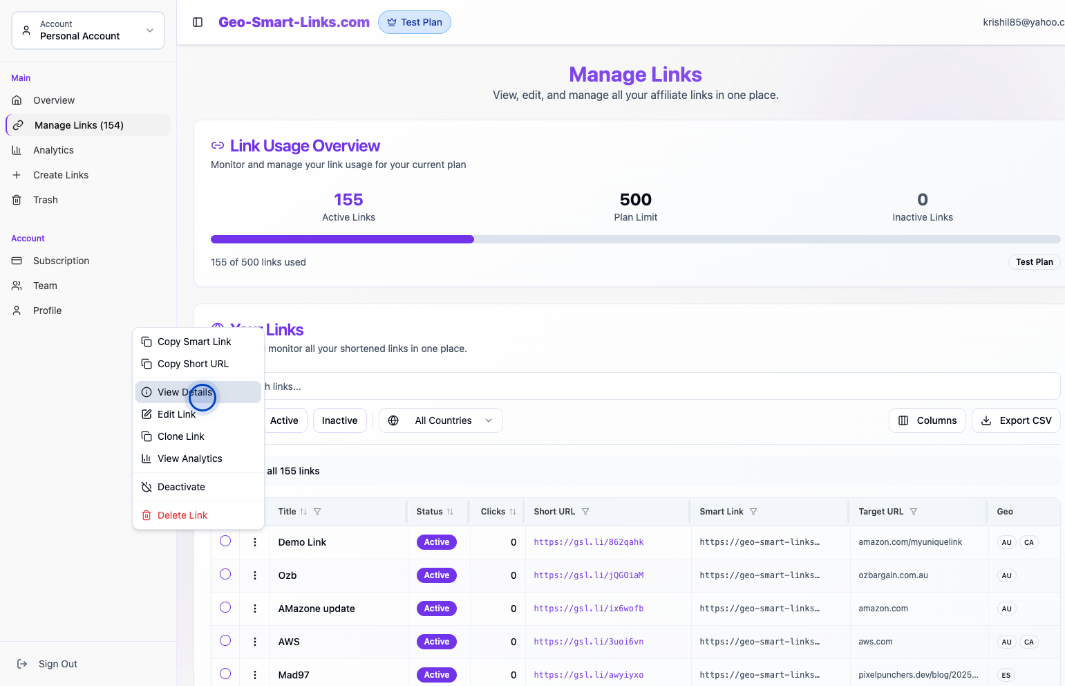Click the Sign Out arrow icon
Viewport: 1065px width, 686px height.
[x=22, y=664]
